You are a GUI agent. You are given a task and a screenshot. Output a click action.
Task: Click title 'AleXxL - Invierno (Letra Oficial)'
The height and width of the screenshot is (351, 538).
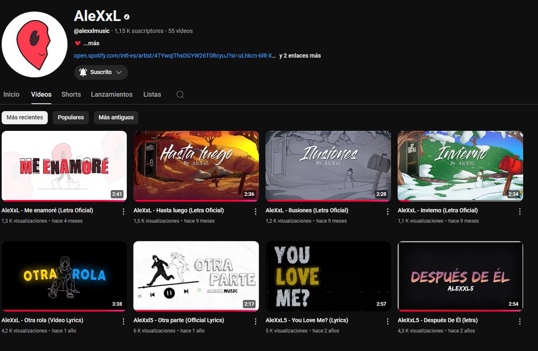pos(438,210)
